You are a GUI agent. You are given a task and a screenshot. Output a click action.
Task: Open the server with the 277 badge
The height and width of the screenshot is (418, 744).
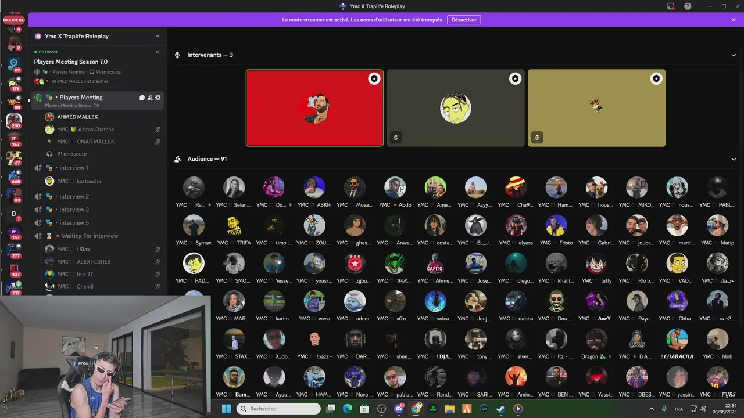coord(13,251)
